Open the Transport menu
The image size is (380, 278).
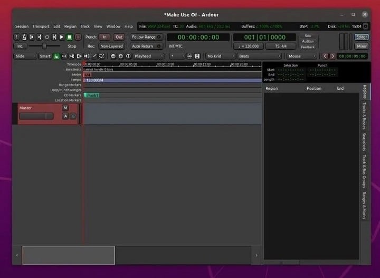tap(41, 26)
